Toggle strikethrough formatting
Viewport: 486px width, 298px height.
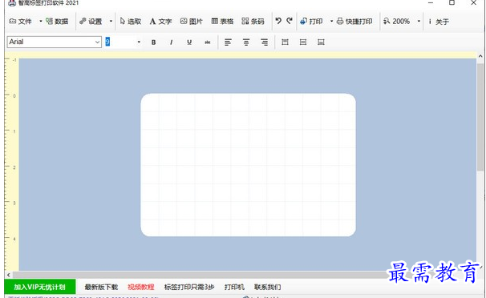[x=208, y=42]
